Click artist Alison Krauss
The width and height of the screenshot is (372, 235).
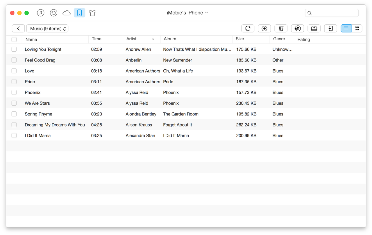[x=139, y=125]
